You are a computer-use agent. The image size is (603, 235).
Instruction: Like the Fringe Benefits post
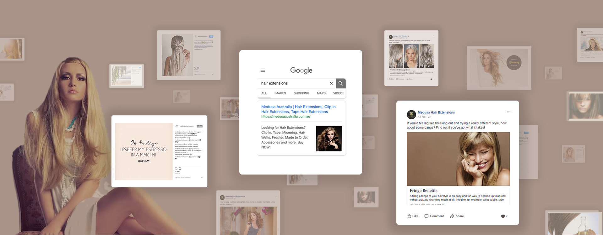click(412, 216)
